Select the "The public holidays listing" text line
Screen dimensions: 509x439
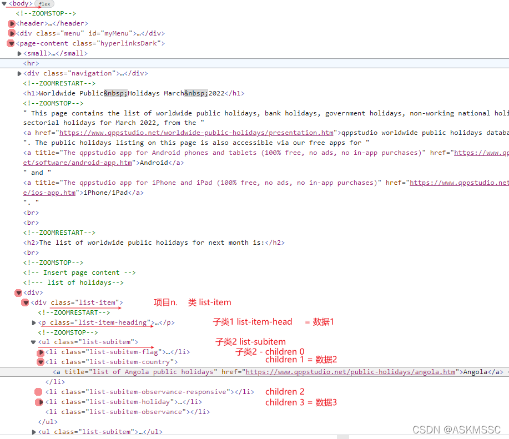[196, 143]
